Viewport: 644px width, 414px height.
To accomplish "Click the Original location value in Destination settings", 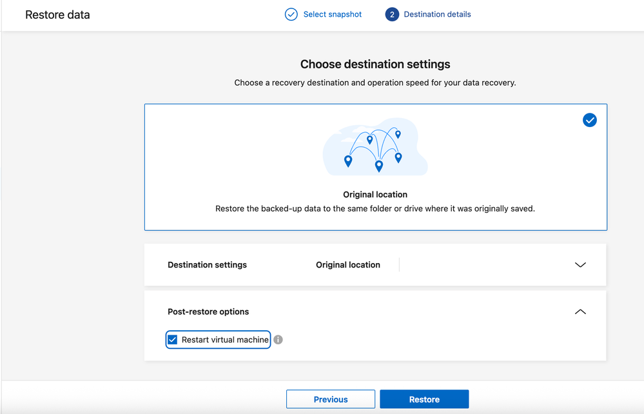I will click(348, 265).
